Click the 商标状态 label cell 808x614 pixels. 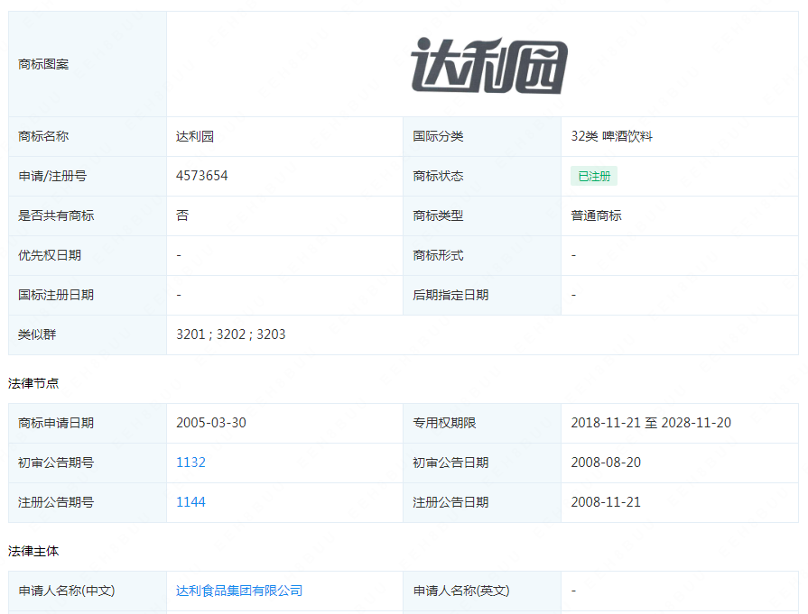click(x=482, y=176)
